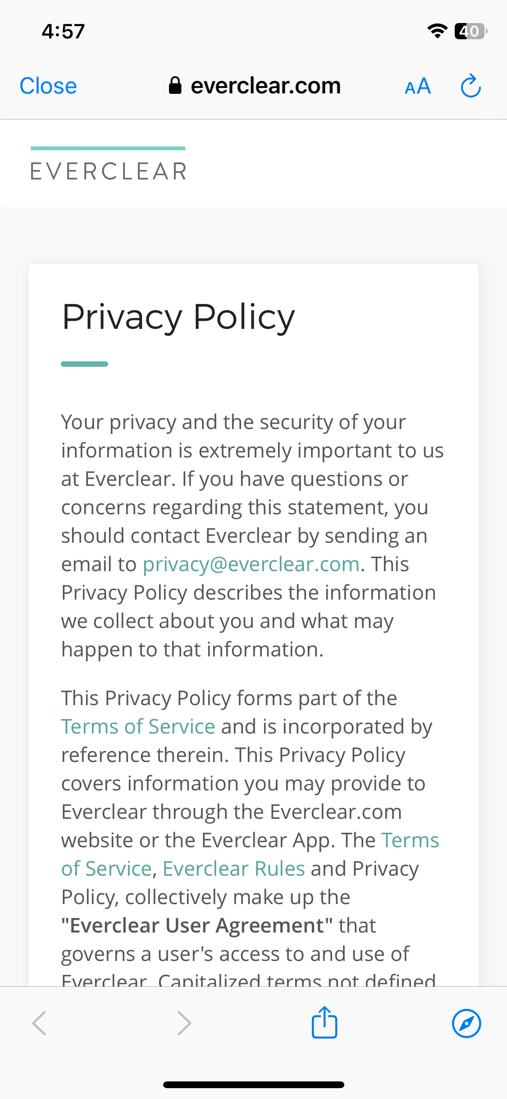Tap the forward navigation arrow
The image size is (507, 1099).
184,1023
